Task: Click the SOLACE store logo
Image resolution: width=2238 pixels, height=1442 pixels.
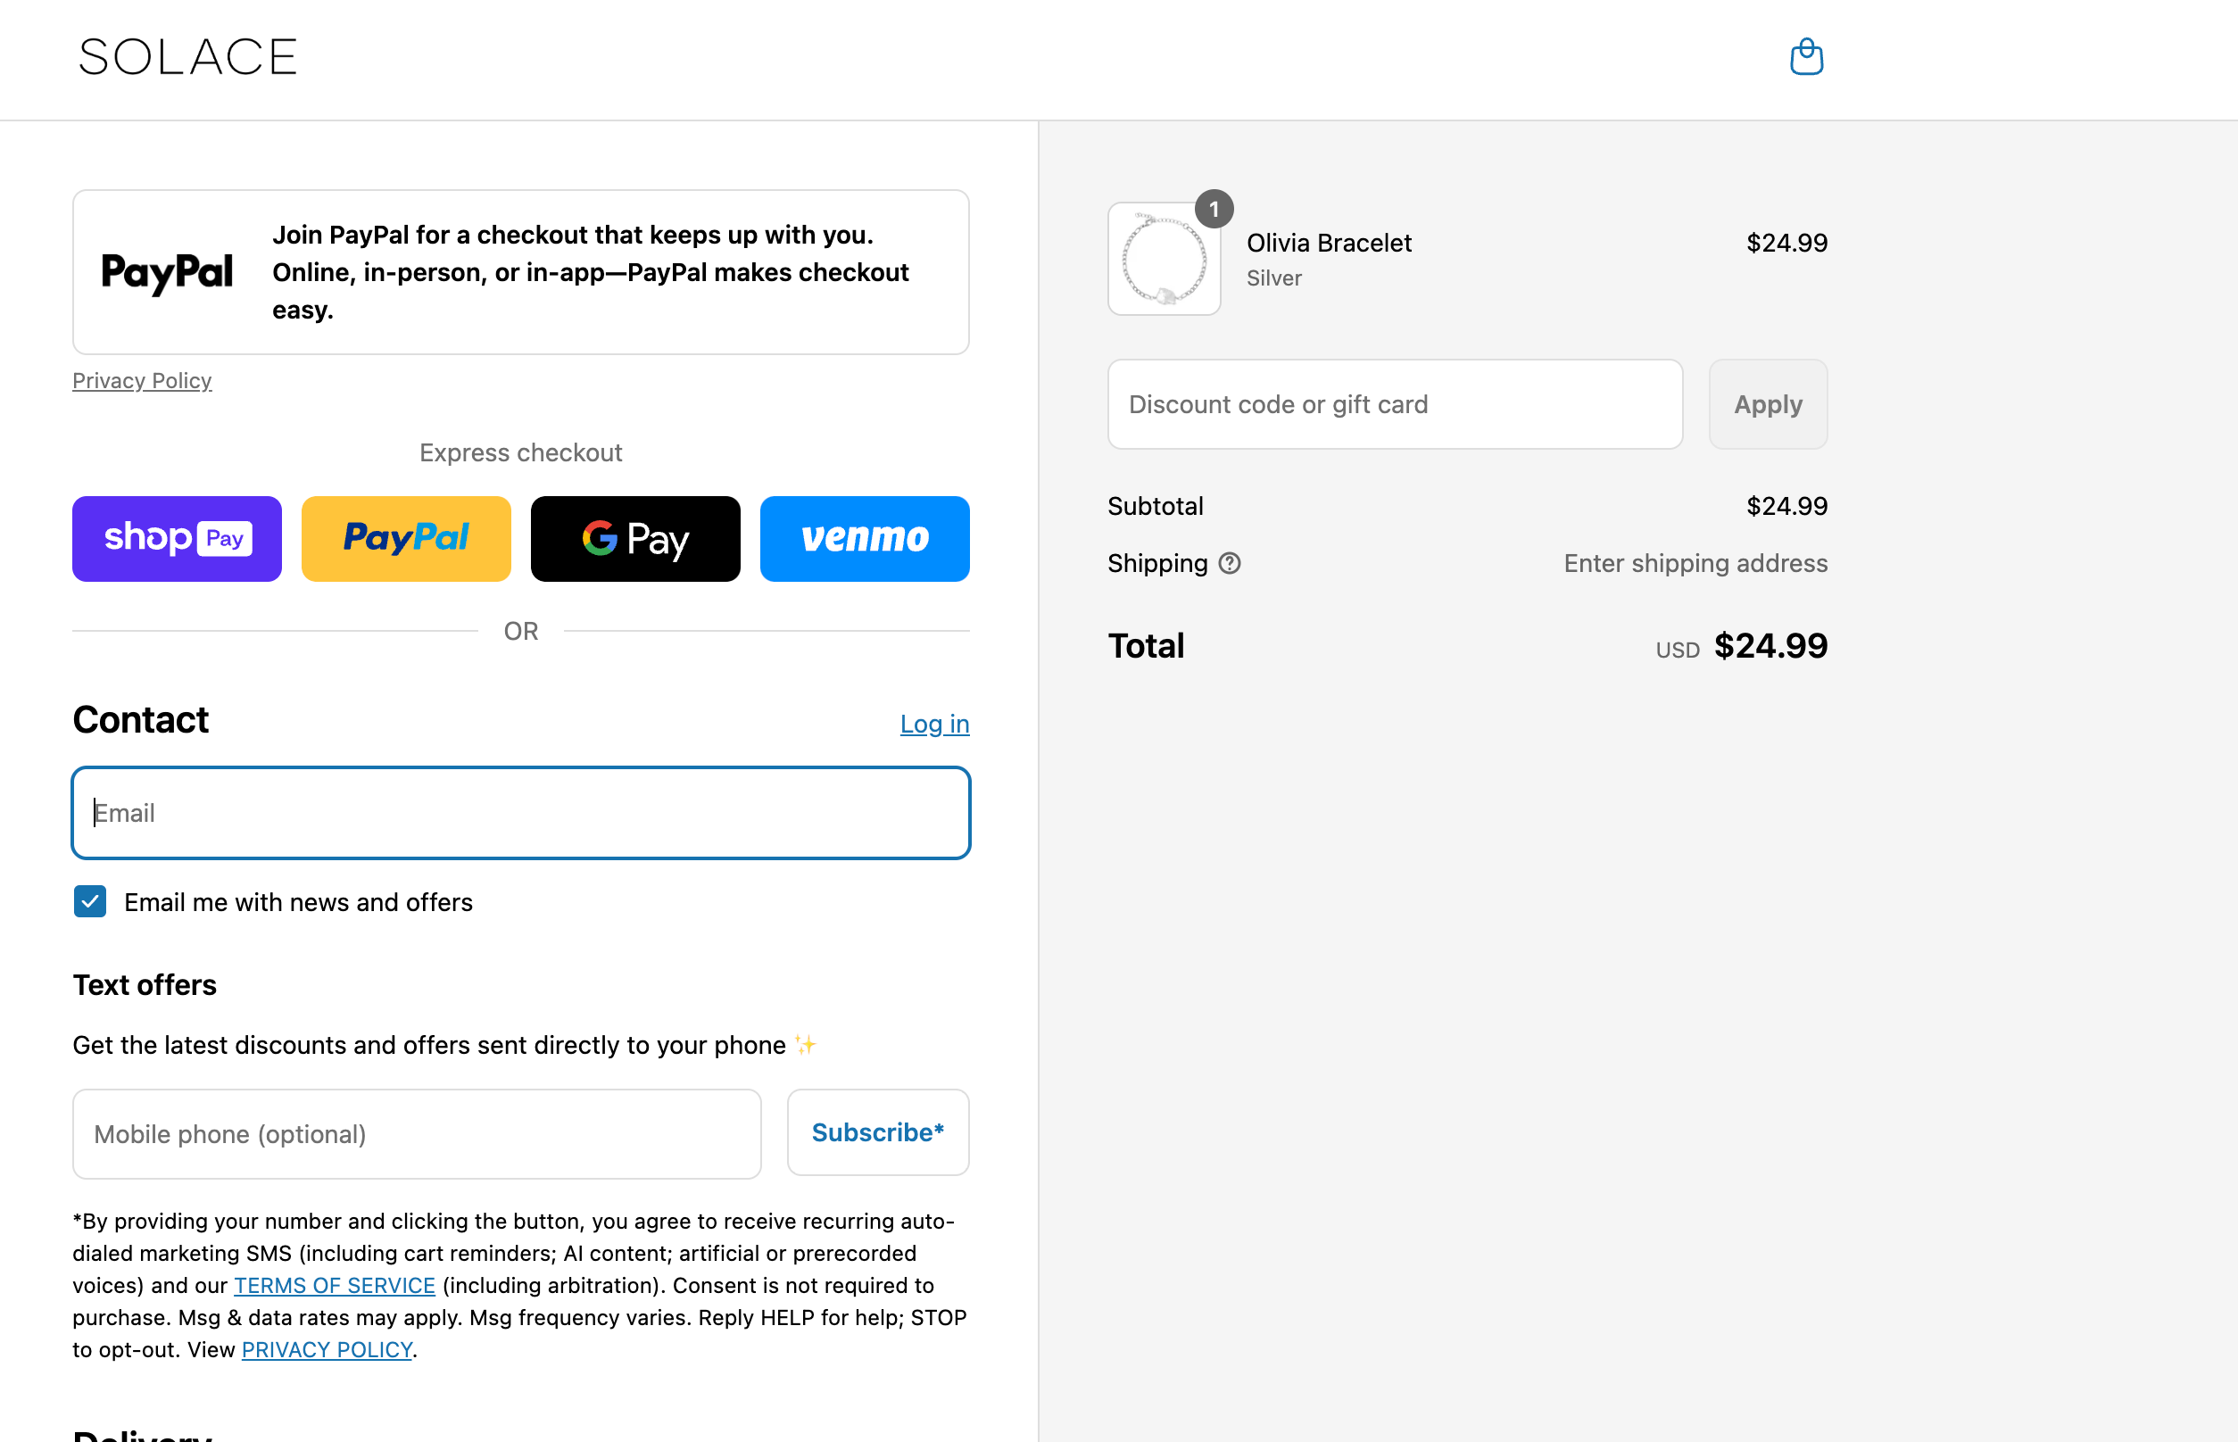Action: 186,57
